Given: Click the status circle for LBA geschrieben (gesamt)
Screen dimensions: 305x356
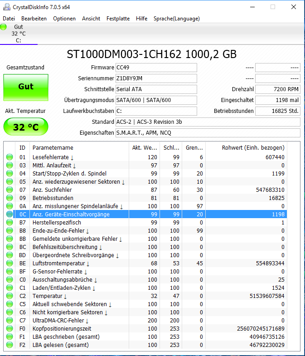Looking at the screenshot, I should [10, 337].
